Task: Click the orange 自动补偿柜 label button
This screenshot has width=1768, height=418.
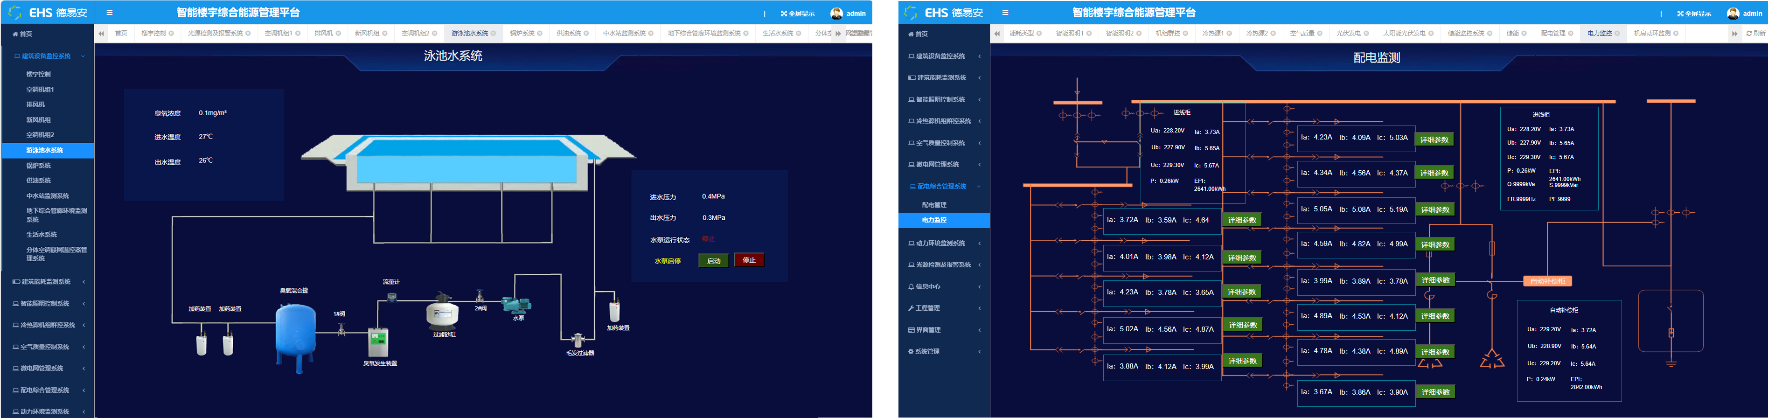Action: (x=1547, y=281)
